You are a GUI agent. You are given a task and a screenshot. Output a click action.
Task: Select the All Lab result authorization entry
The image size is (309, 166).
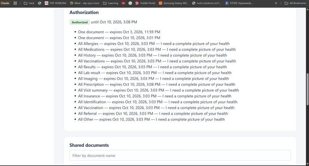[x=155, y=73]
